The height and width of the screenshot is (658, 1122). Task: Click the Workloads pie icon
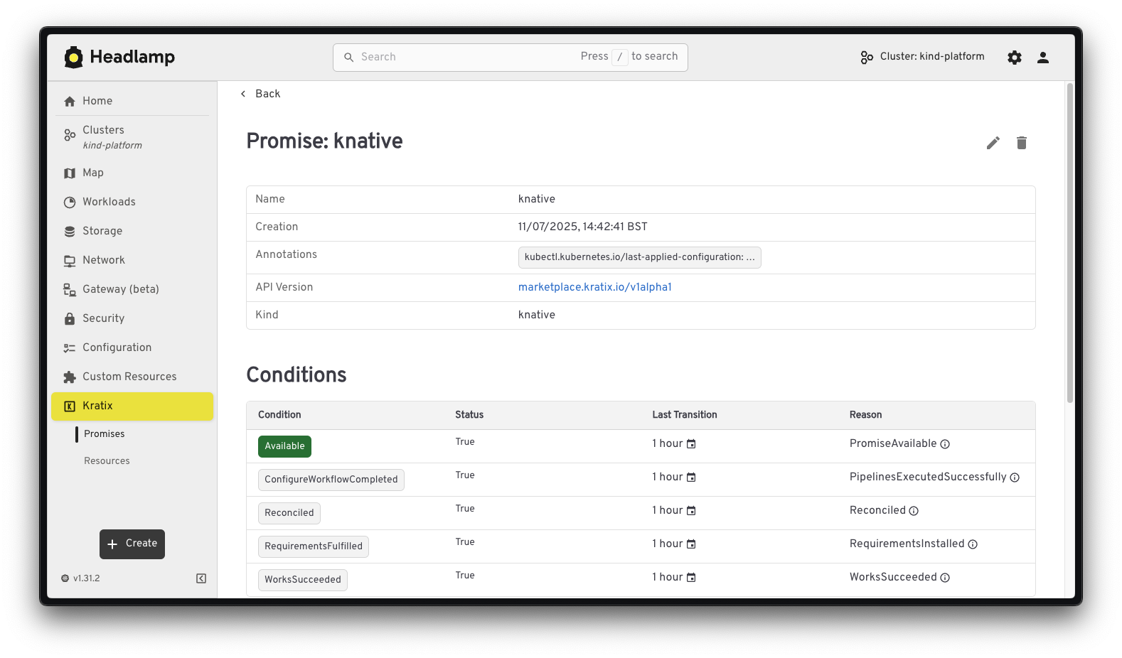tap(70, 203)
